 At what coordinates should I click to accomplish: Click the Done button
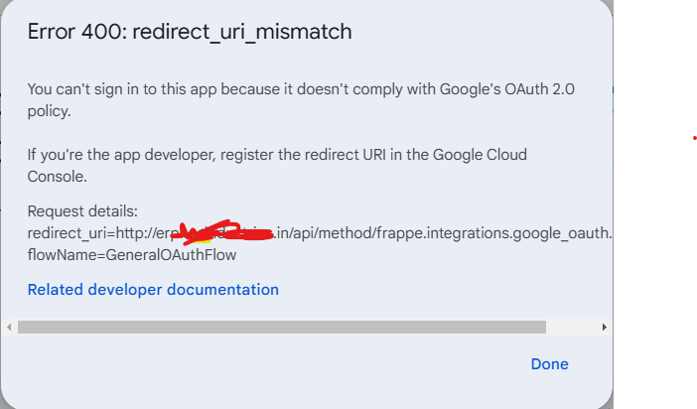[x=549, y=364]
